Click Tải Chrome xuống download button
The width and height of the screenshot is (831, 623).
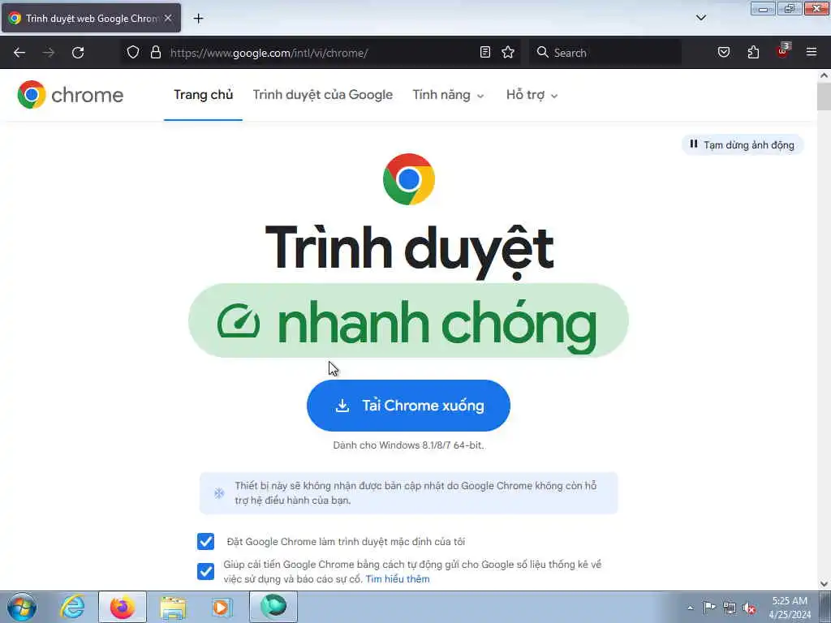pos(409,406)
